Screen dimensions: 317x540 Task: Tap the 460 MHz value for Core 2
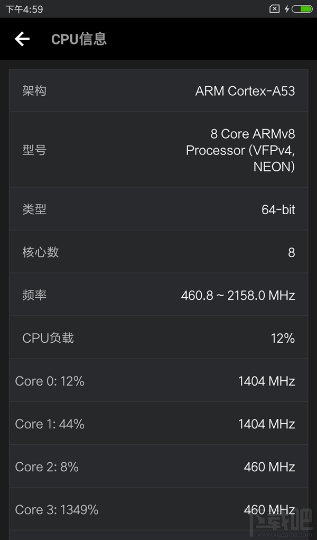(x=269, y=467)
